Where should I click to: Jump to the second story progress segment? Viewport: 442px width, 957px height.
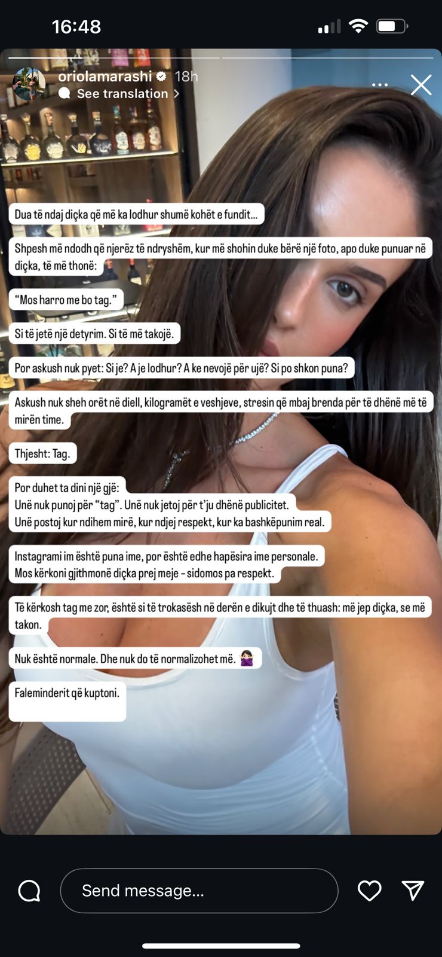(327, 58)
